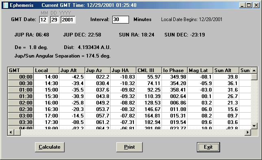Screen dimensions: 262x160
Task: Click Jup Alt cell -25.8
Action: (x=72, y=103)
